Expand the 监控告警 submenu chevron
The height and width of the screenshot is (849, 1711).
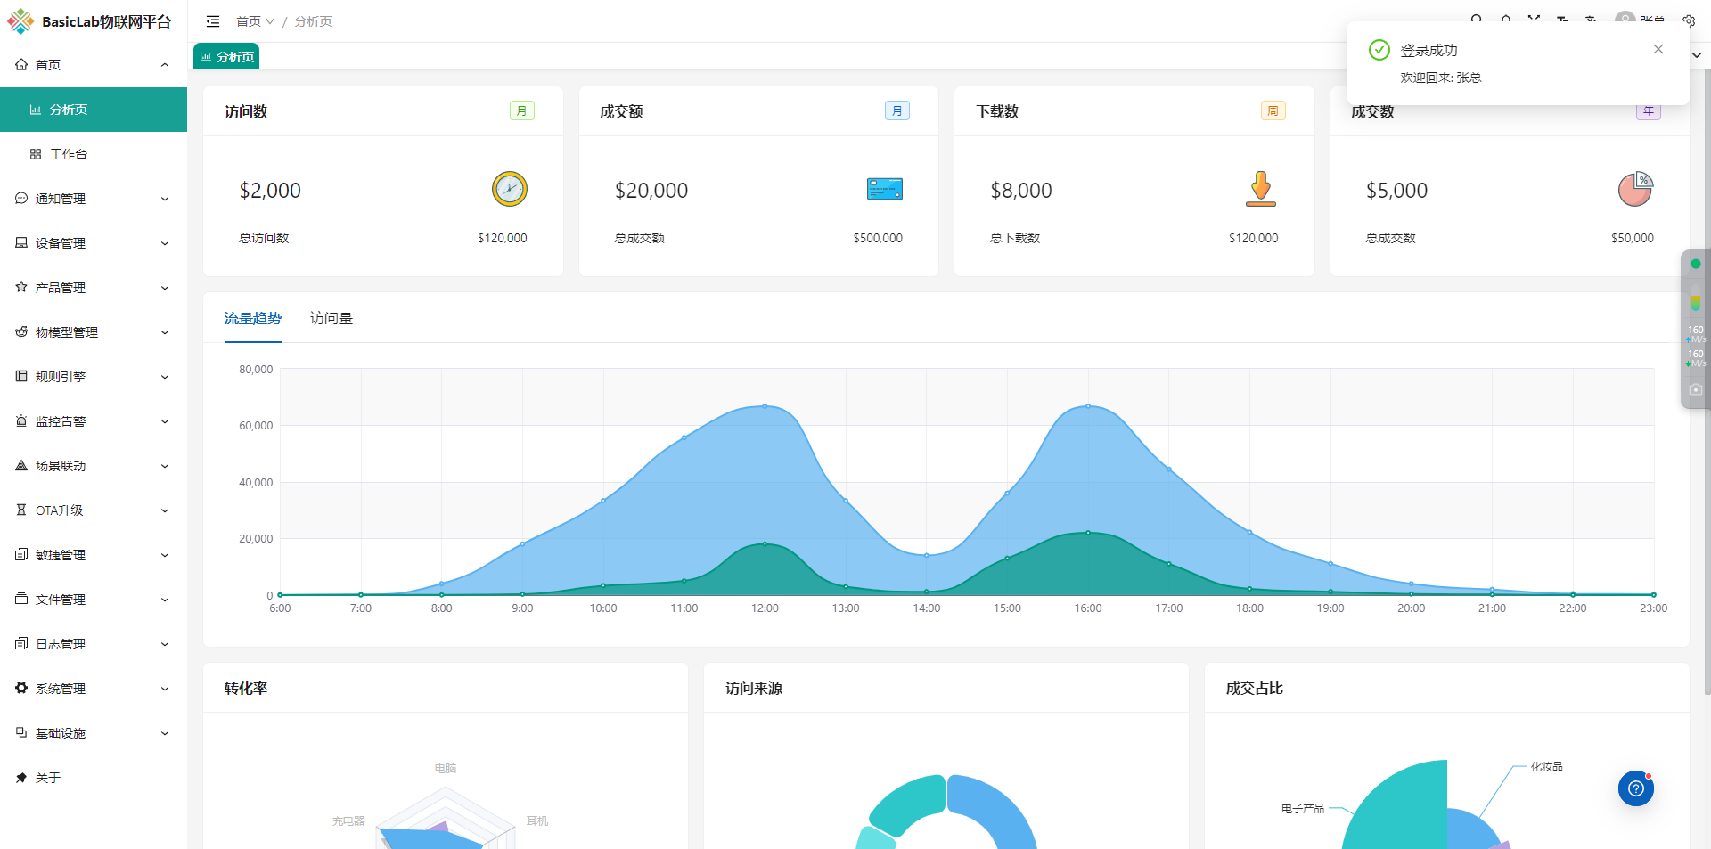coord(165,421)
